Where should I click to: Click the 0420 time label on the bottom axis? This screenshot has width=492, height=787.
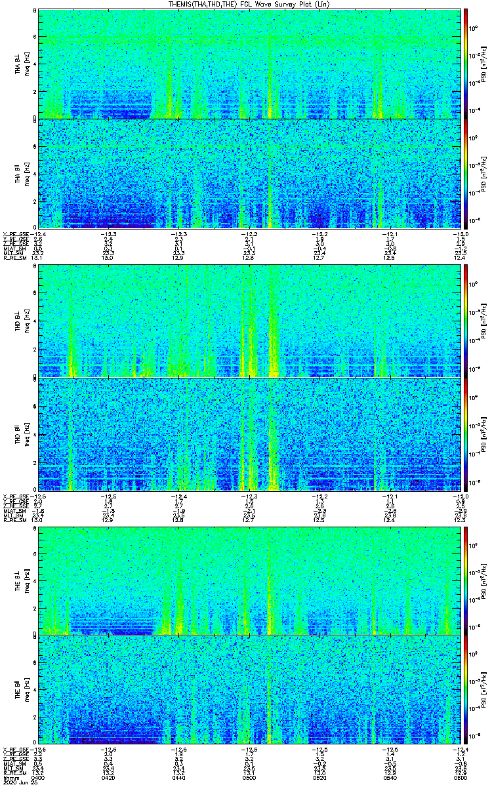(108, 778)
